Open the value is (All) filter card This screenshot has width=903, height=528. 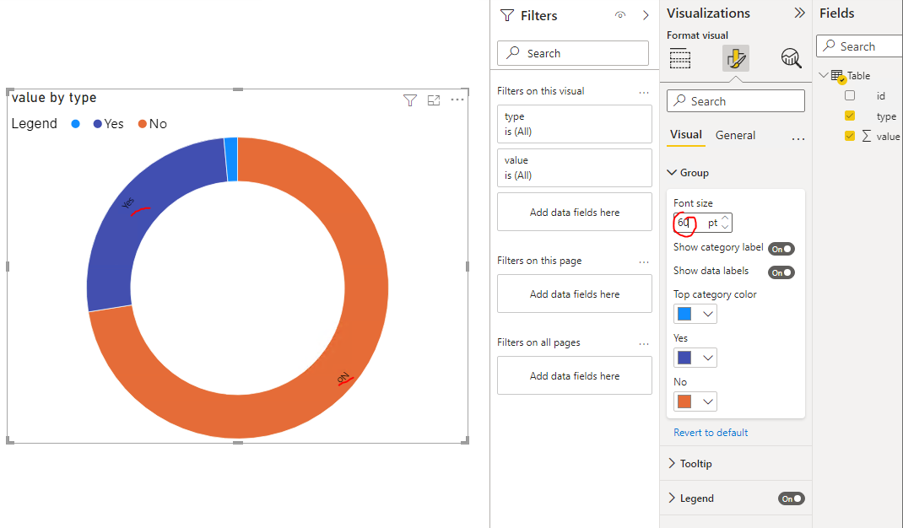575,168
